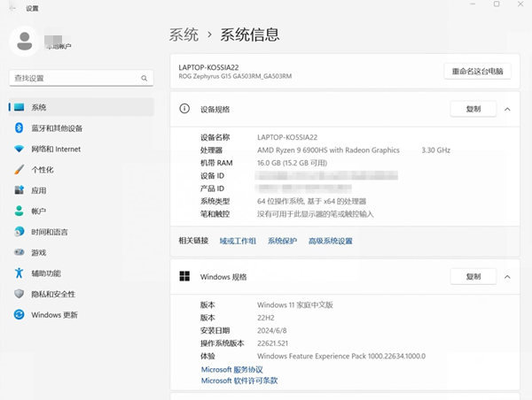Click the System monitor icon in sidebar
This screenshot has width=532, height=400.
[x=19, y=107]
